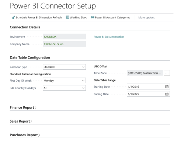Open the Ending Date calendar picker icon

(x=167, y=94)
